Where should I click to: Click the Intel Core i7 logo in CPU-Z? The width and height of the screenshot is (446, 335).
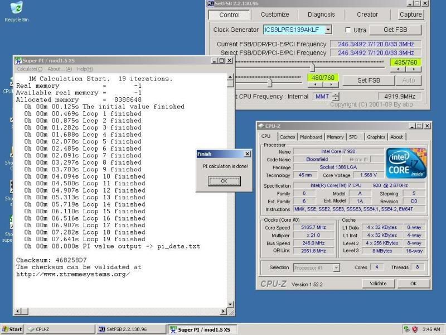click(x=406, y=163)
